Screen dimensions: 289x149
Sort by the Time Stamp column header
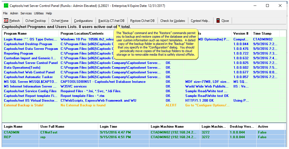pos(262,34)
